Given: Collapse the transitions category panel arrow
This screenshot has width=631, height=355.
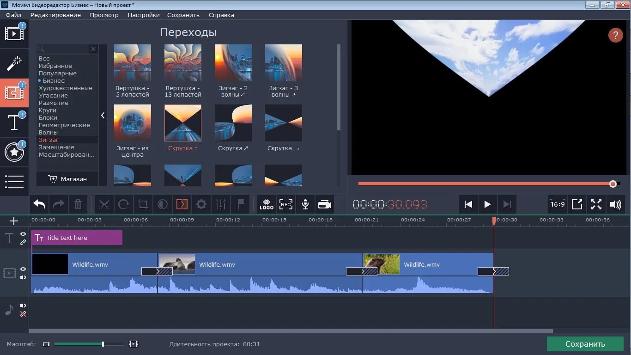Looking at the screenshot, I should pos(103,116).
